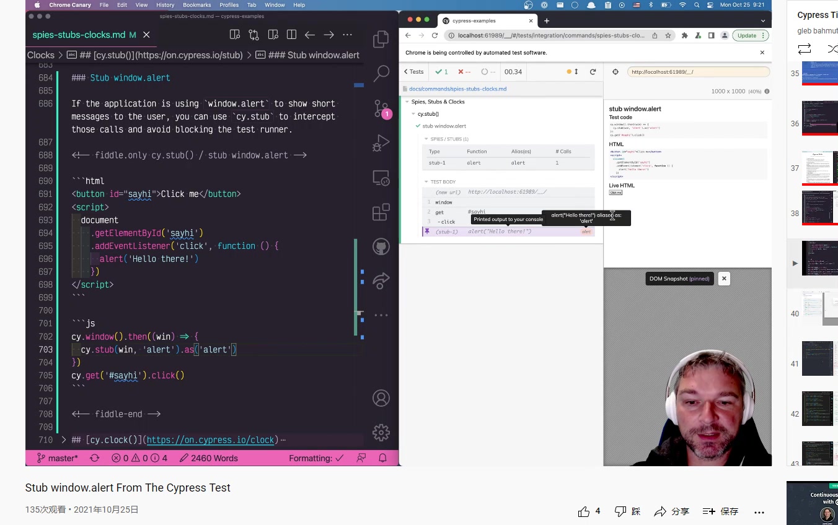
Task: Click the open changes (compare) icon in editor toolbar
Action: [x=254, y=35]
